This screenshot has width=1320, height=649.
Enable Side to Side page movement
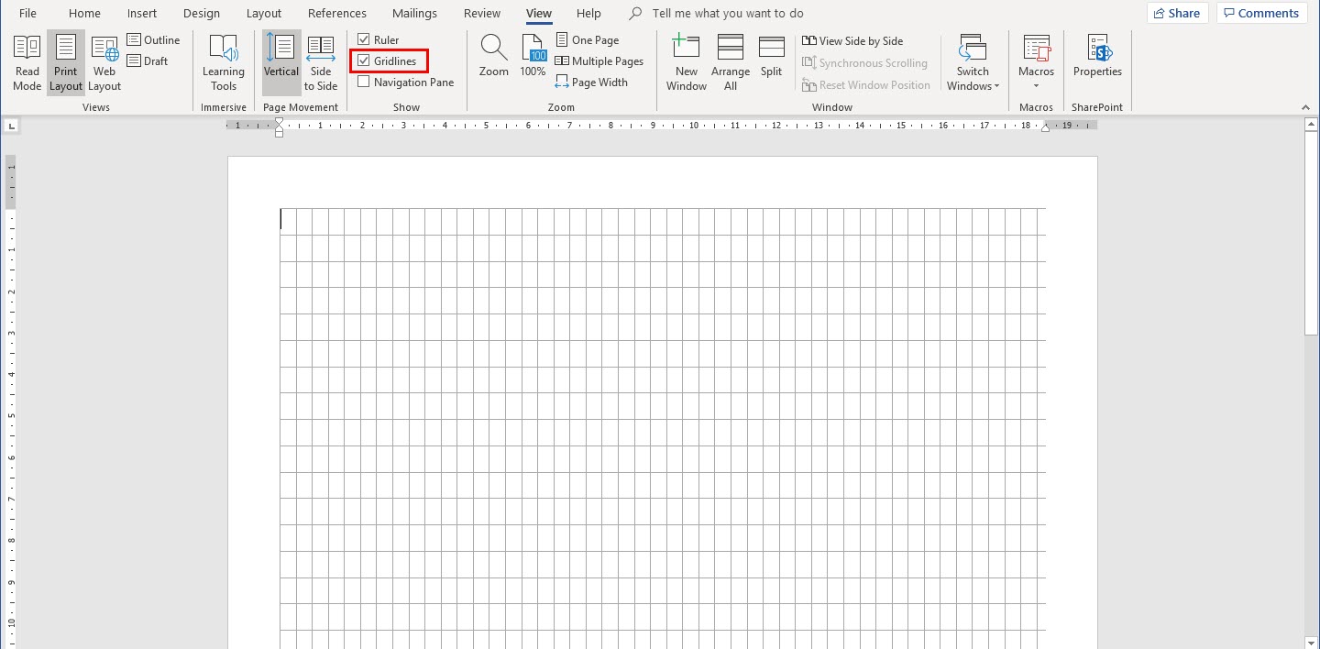(320, 61)
